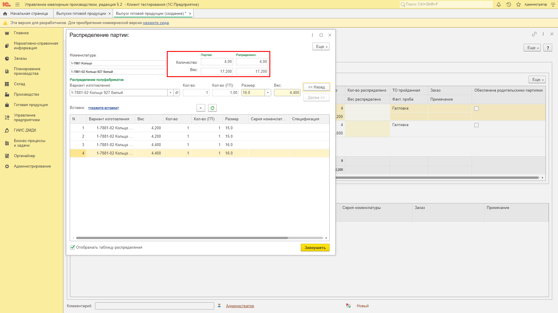Open dialog three-dot options menu

(x=312, y=35)
